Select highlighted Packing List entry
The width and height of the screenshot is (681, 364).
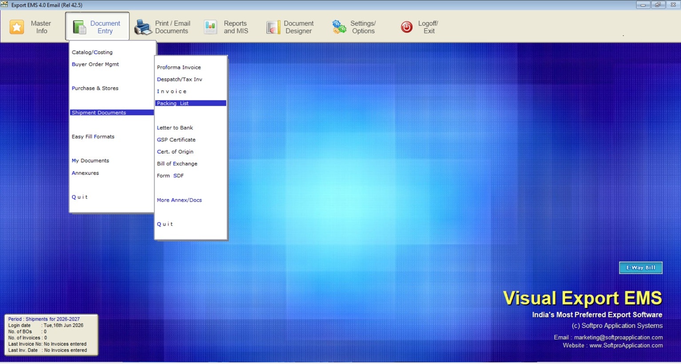(x=191, y=103)
